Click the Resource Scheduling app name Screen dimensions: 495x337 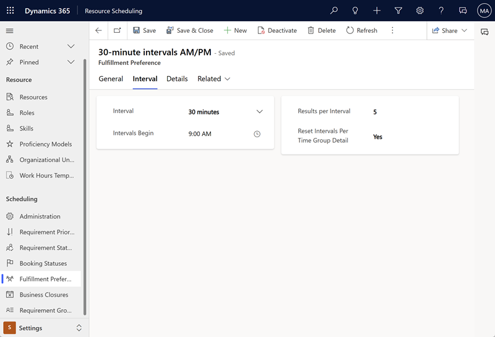[113, 11]
